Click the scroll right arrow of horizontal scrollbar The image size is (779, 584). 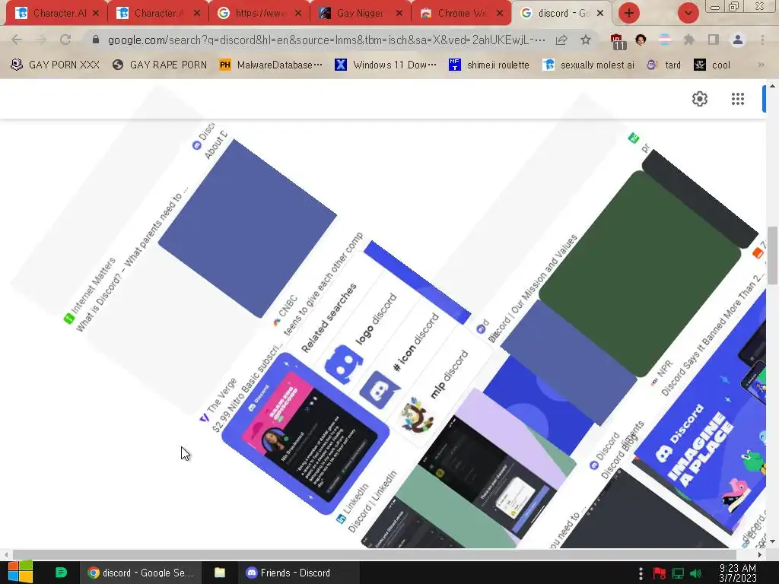(760, 554)
